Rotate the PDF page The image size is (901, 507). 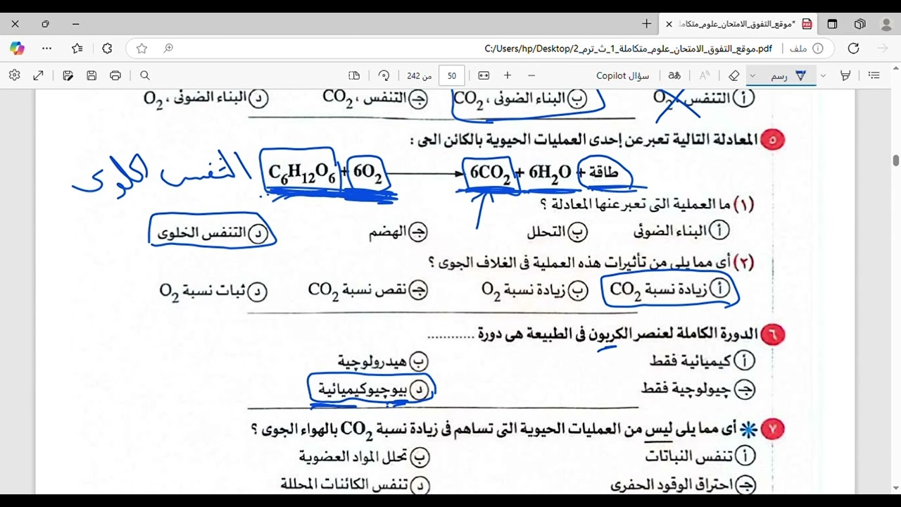click(384, 75)
